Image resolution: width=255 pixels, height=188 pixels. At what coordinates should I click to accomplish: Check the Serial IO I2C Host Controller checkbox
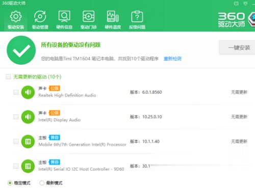[16, 166]
